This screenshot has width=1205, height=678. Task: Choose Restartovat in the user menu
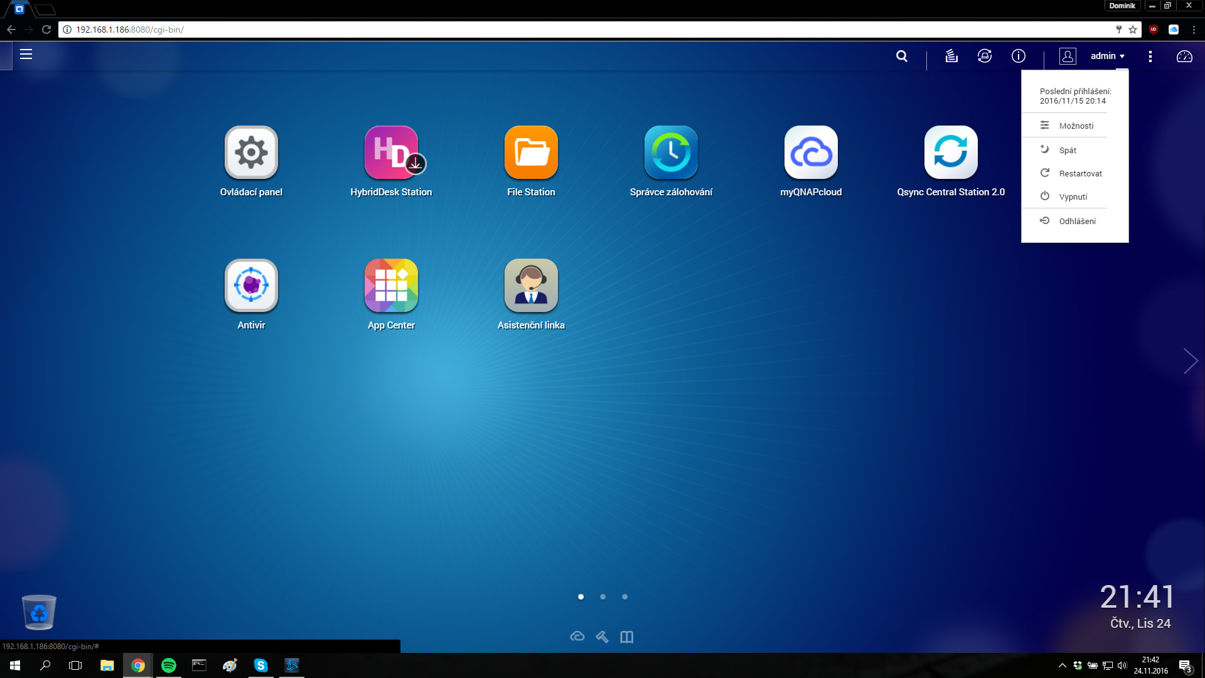pos(1080,173)
